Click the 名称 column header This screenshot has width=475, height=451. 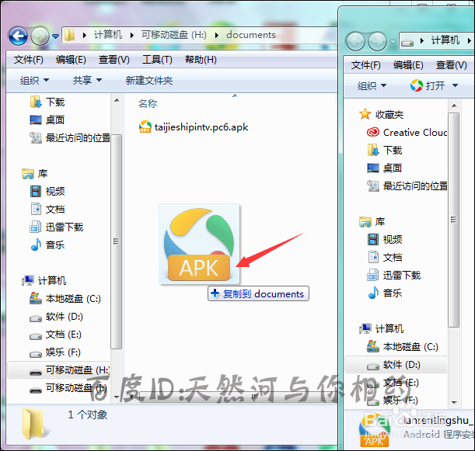(148, 104)
